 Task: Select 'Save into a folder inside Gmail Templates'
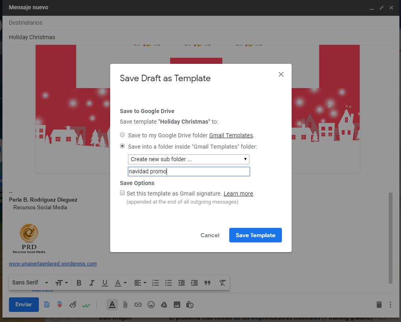(122, 146)
